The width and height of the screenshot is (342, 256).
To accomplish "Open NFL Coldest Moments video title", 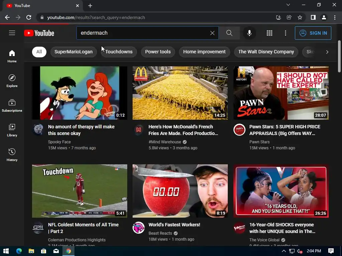I will coord(83,228).
